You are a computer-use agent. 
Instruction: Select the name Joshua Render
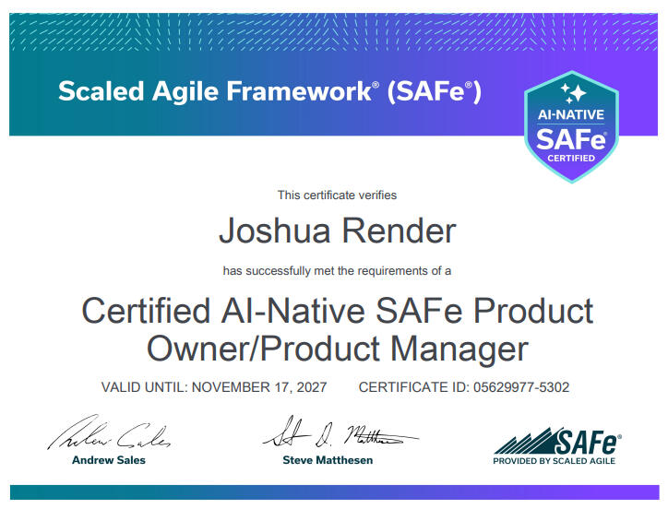(x=337, y=231)
